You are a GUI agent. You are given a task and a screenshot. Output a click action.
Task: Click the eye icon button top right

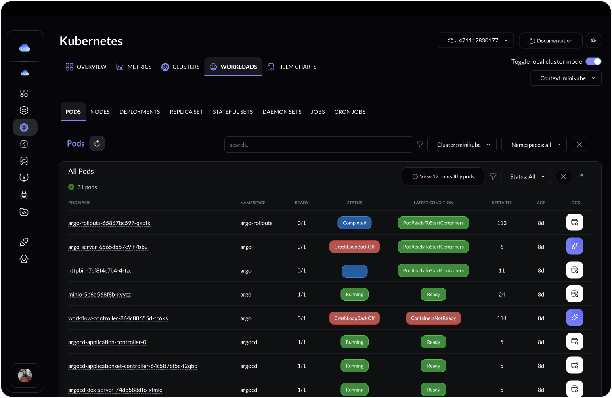(x=593, y=40)
